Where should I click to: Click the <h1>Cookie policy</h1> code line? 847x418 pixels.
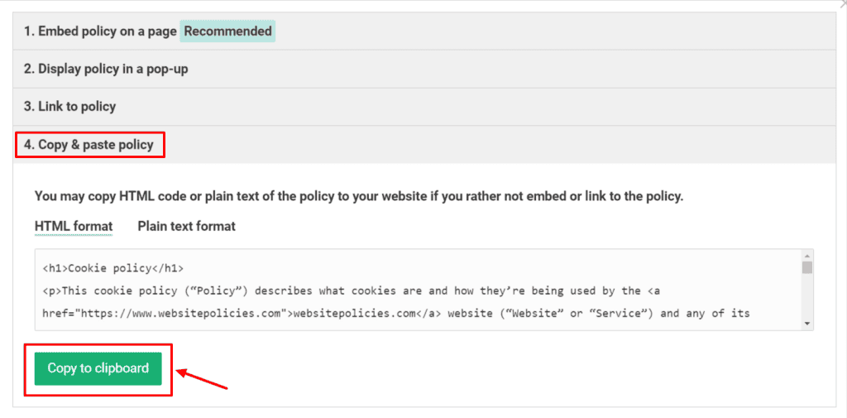pos(112,267)
